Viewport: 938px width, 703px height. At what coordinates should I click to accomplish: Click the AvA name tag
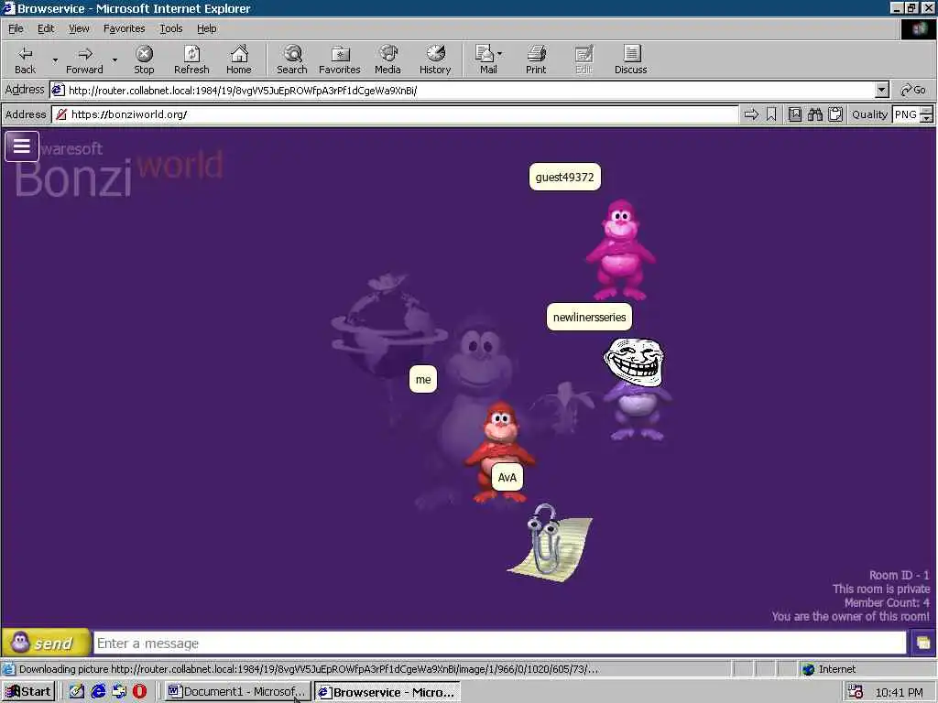tap(507, 478)
